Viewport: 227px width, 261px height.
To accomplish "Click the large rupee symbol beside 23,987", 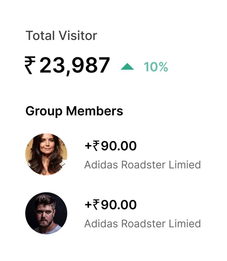I will click(30, 65).
